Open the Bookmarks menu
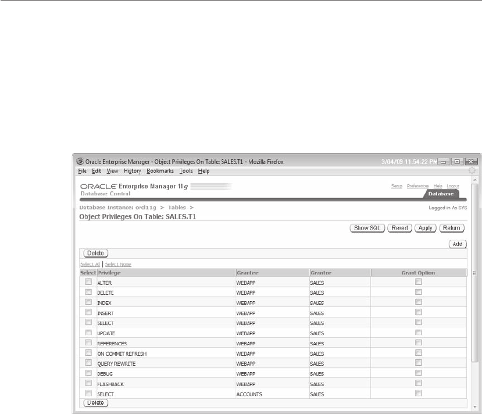 [160, 171]
